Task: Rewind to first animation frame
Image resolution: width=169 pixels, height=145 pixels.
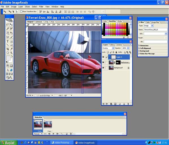Action: tap(45, 134)
